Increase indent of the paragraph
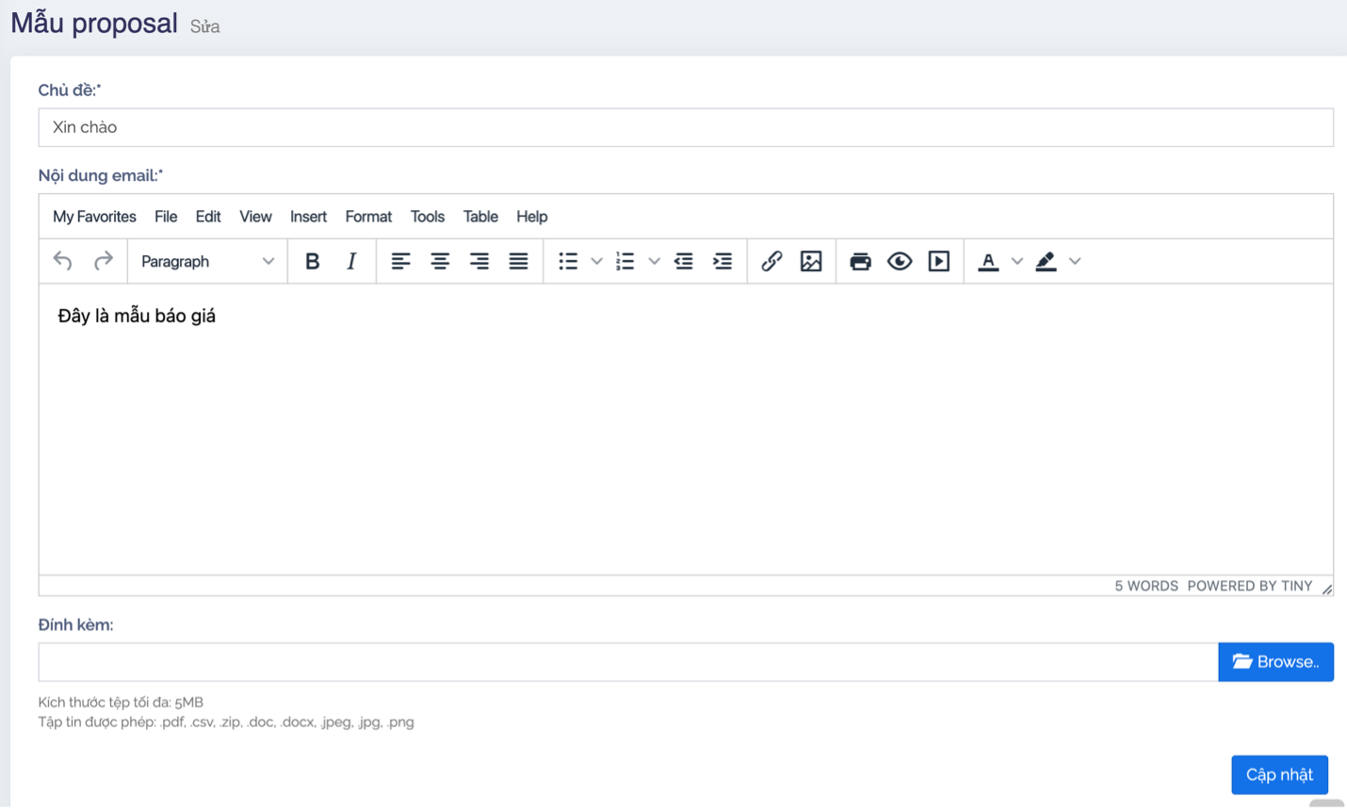 coord(722,261)
